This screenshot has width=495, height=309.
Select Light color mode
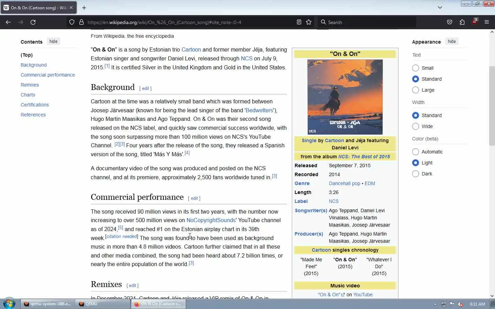pos(416,163)
